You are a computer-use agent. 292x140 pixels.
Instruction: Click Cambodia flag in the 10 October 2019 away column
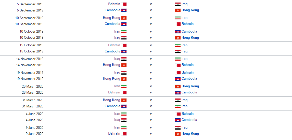(x=178, y=32)
